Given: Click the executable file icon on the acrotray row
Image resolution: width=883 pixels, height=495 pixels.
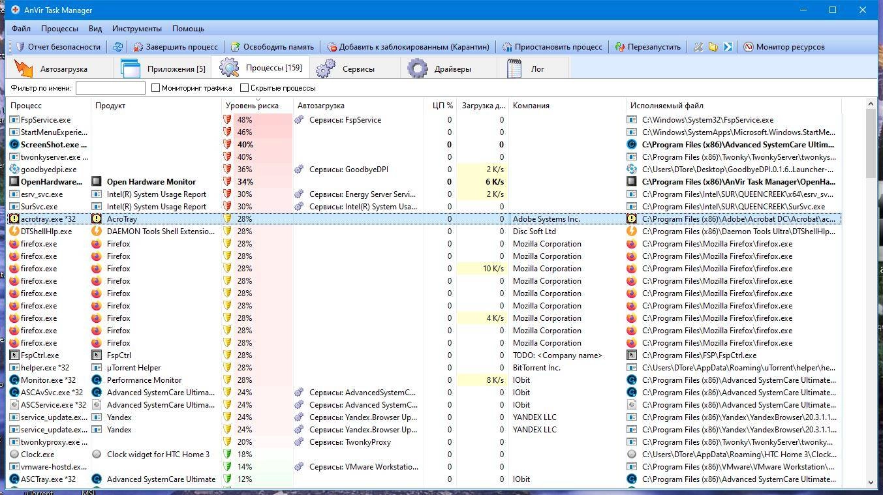Looking at the screenshot, I should (632, 219).
